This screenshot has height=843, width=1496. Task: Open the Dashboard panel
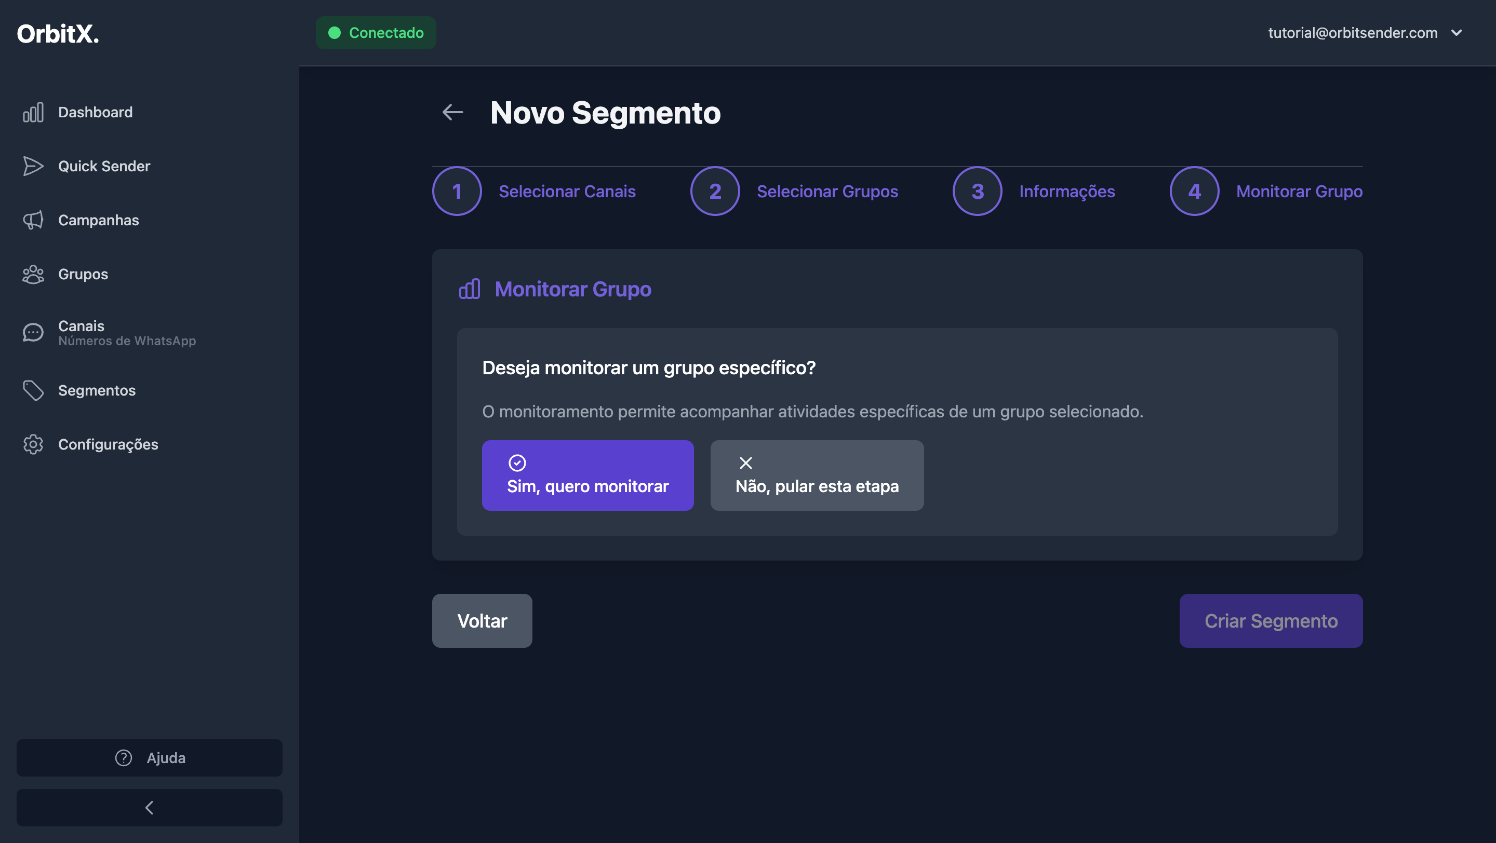click(x=95, y=112)
